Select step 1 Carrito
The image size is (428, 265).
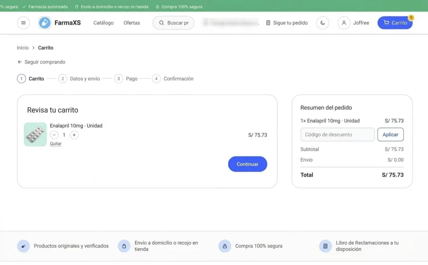click(31, 79)
